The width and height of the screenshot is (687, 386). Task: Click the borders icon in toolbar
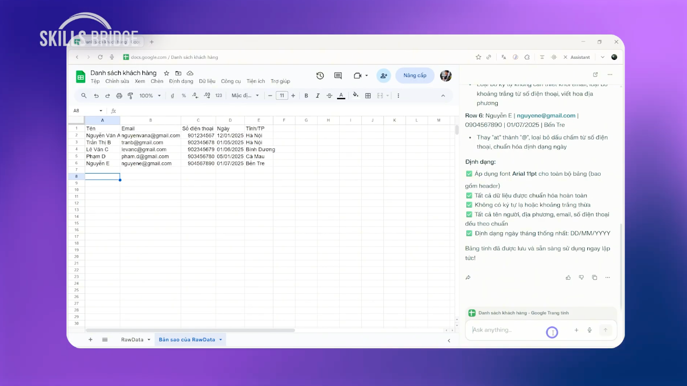tap(368, 96)
